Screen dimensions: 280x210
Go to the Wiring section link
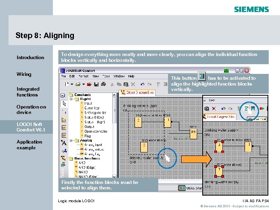(x=24, y=74)
